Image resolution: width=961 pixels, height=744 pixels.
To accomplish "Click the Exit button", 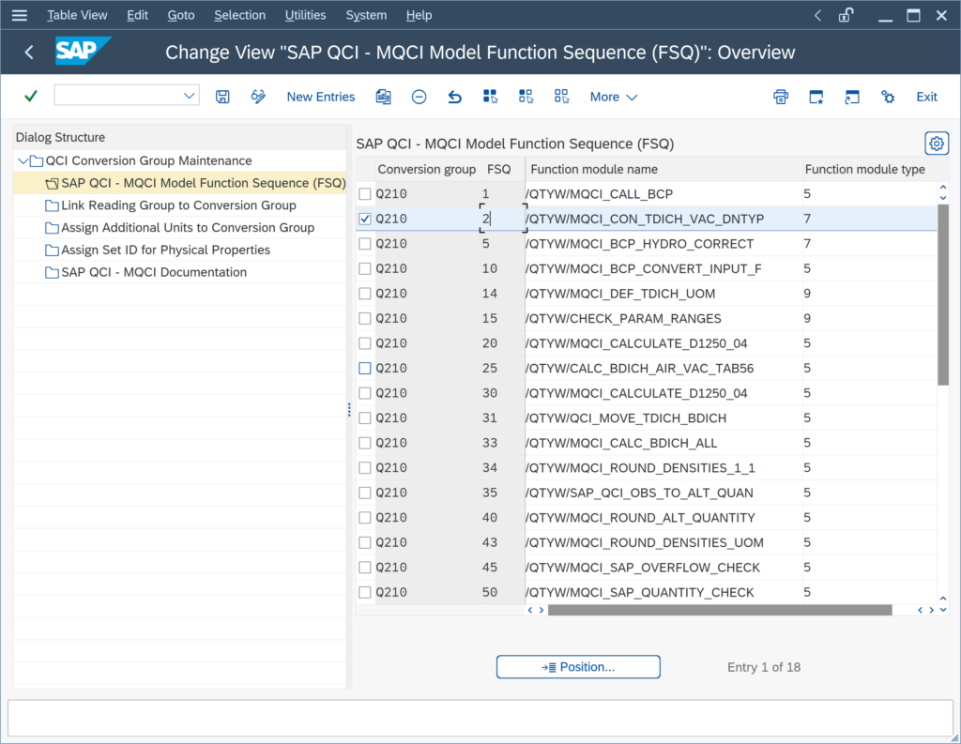I will point(926,97).
